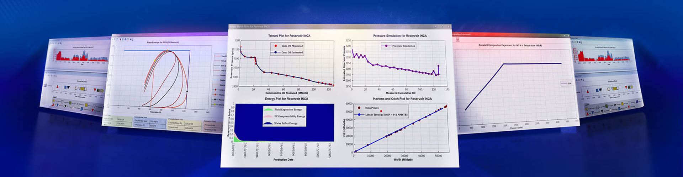The image size is (683, 177).
Task: Close the History Match Plots window
Action: click(x=449, y=27)
